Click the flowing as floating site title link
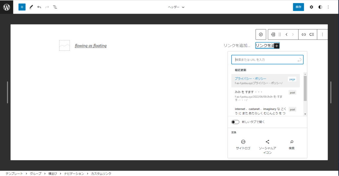The image size is (339, 176). click(x=91, y=46)
